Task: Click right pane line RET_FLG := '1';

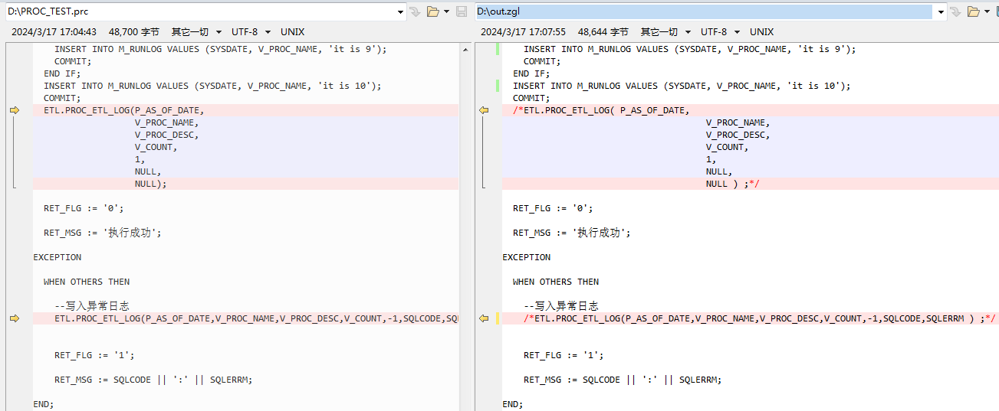Action: (x=564, y=355)
